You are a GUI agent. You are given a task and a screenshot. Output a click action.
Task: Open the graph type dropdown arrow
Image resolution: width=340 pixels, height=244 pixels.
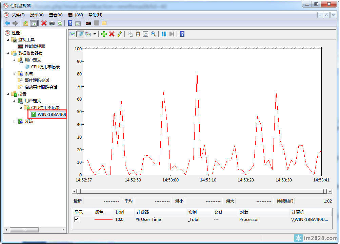click(x=95, y=34)
